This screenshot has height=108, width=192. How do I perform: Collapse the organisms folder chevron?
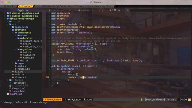coord(16,49)
